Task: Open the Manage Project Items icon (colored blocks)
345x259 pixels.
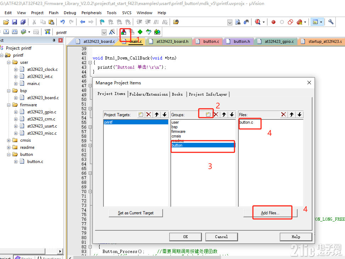Action: (x=124, y=32)
